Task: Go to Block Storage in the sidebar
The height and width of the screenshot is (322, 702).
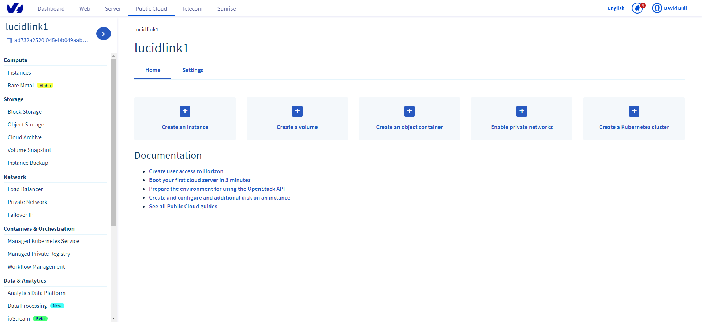Action: (x=25, y=112)
